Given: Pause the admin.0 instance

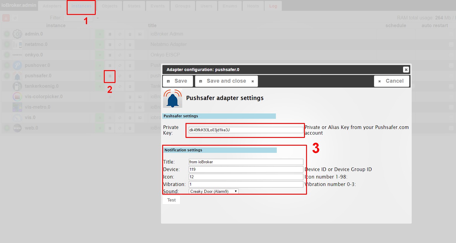Looking at the screenshot, I should click(x=100, y=34).
